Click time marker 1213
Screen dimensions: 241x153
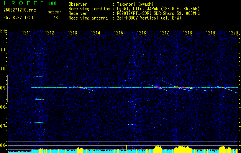(72, 33)
